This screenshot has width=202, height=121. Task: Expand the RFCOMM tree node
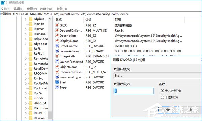(x=26, y=74)
